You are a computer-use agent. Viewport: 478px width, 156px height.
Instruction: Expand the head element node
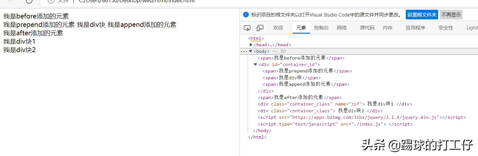[251, 45]
